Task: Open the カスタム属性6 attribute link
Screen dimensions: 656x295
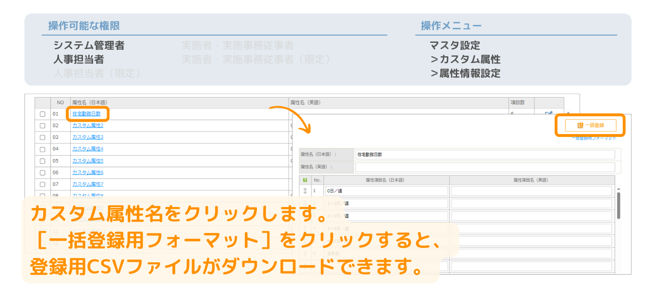Action: [87, 172]
